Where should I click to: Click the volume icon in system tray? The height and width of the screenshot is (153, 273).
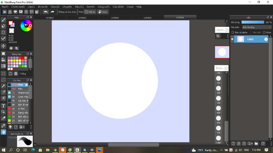(240, 150)
